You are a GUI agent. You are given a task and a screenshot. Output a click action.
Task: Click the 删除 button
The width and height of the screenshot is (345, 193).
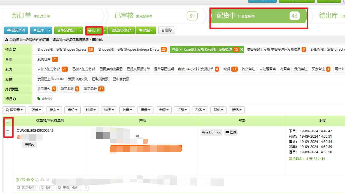[166, 30]
